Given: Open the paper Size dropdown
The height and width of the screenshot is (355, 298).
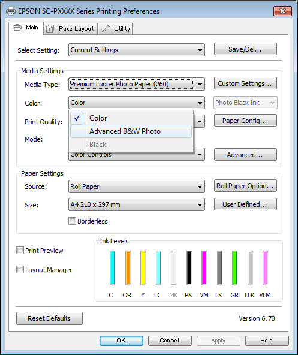Looking at the screenshot, I should (x=137, y=205).
